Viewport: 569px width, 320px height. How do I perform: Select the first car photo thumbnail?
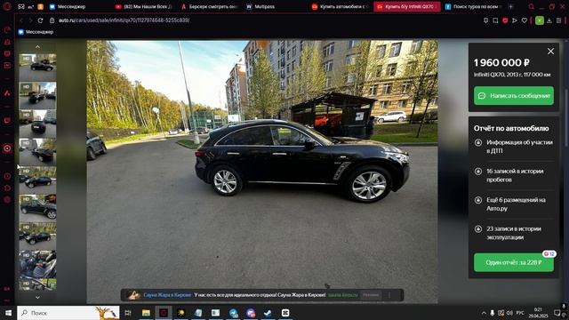click(x=37, y=68)
